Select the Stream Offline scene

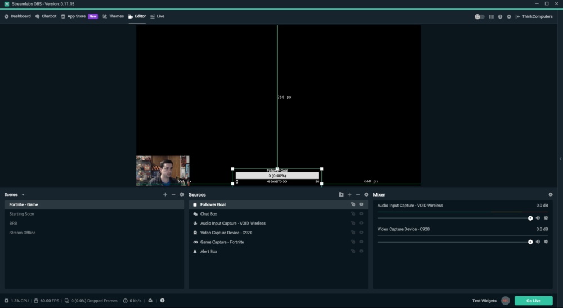click(x=94, y=233)
